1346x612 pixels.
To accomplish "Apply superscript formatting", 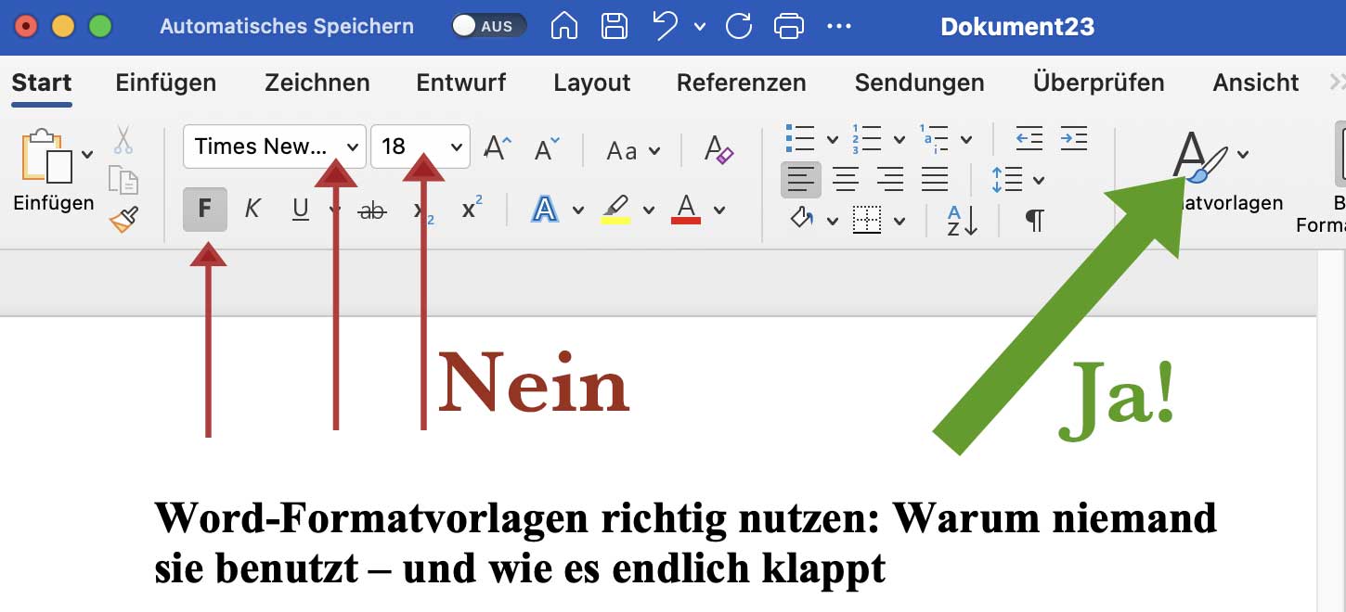I will point(472,210).
